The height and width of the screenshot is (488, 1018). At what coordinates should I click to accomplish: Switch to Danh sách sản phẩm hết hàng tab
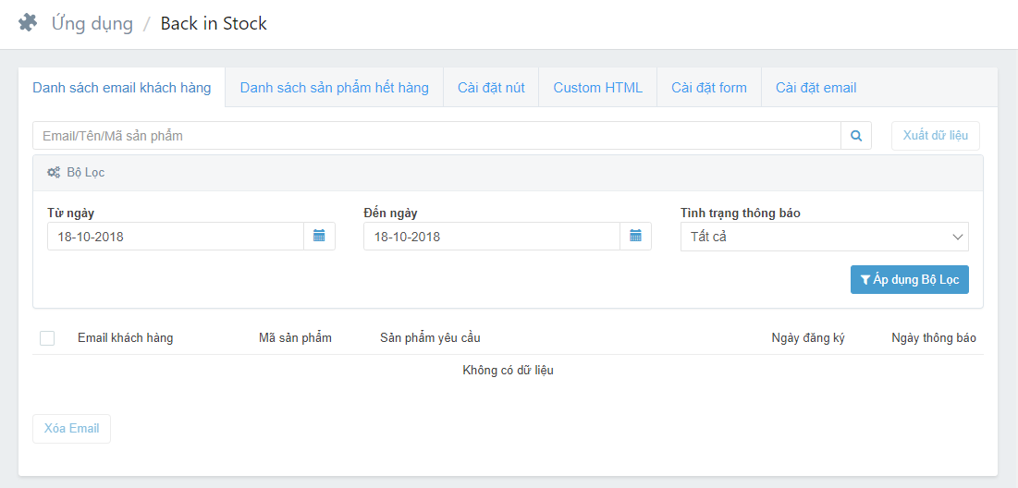334,88
